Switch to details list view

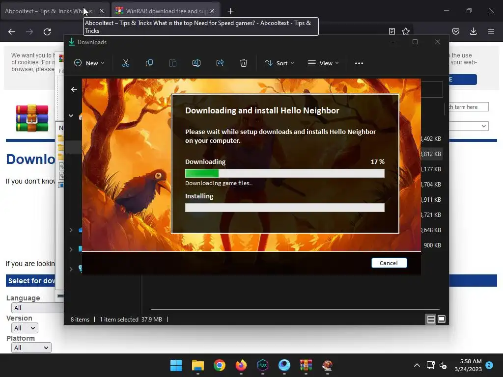pos(431,319)
